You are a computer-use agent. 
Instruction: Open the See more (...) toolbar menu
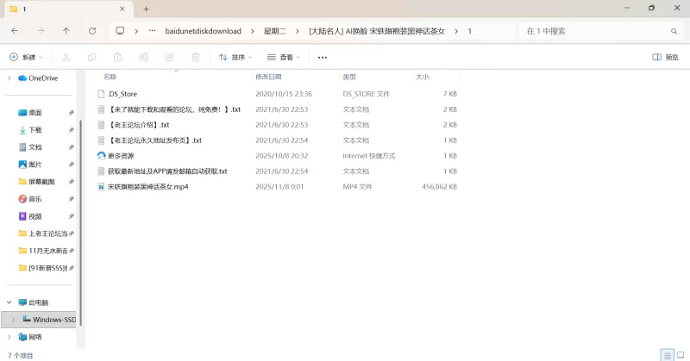coord(323,57)
